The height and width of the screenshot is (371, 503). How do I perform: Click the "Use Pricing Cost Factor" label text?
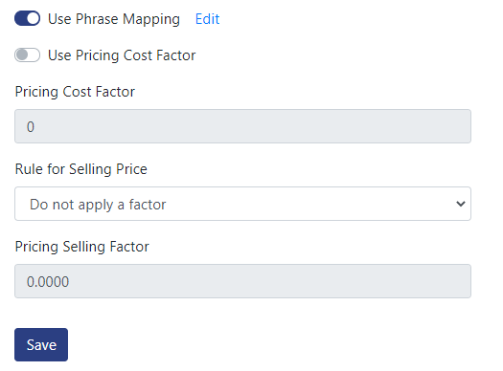coord(122,55)
